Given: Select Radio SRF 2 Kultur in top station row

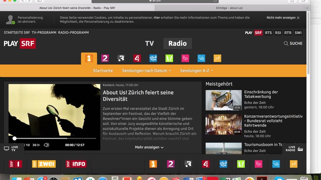Looking at the screenshot, I should coord(105,58).
